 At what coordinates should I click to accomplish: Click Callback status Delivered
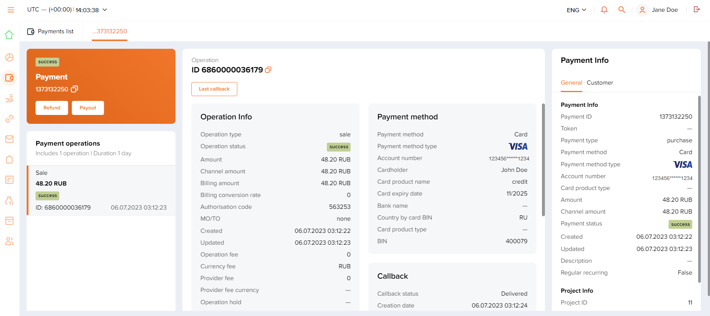pyautogui.click(x=514, y=294)
